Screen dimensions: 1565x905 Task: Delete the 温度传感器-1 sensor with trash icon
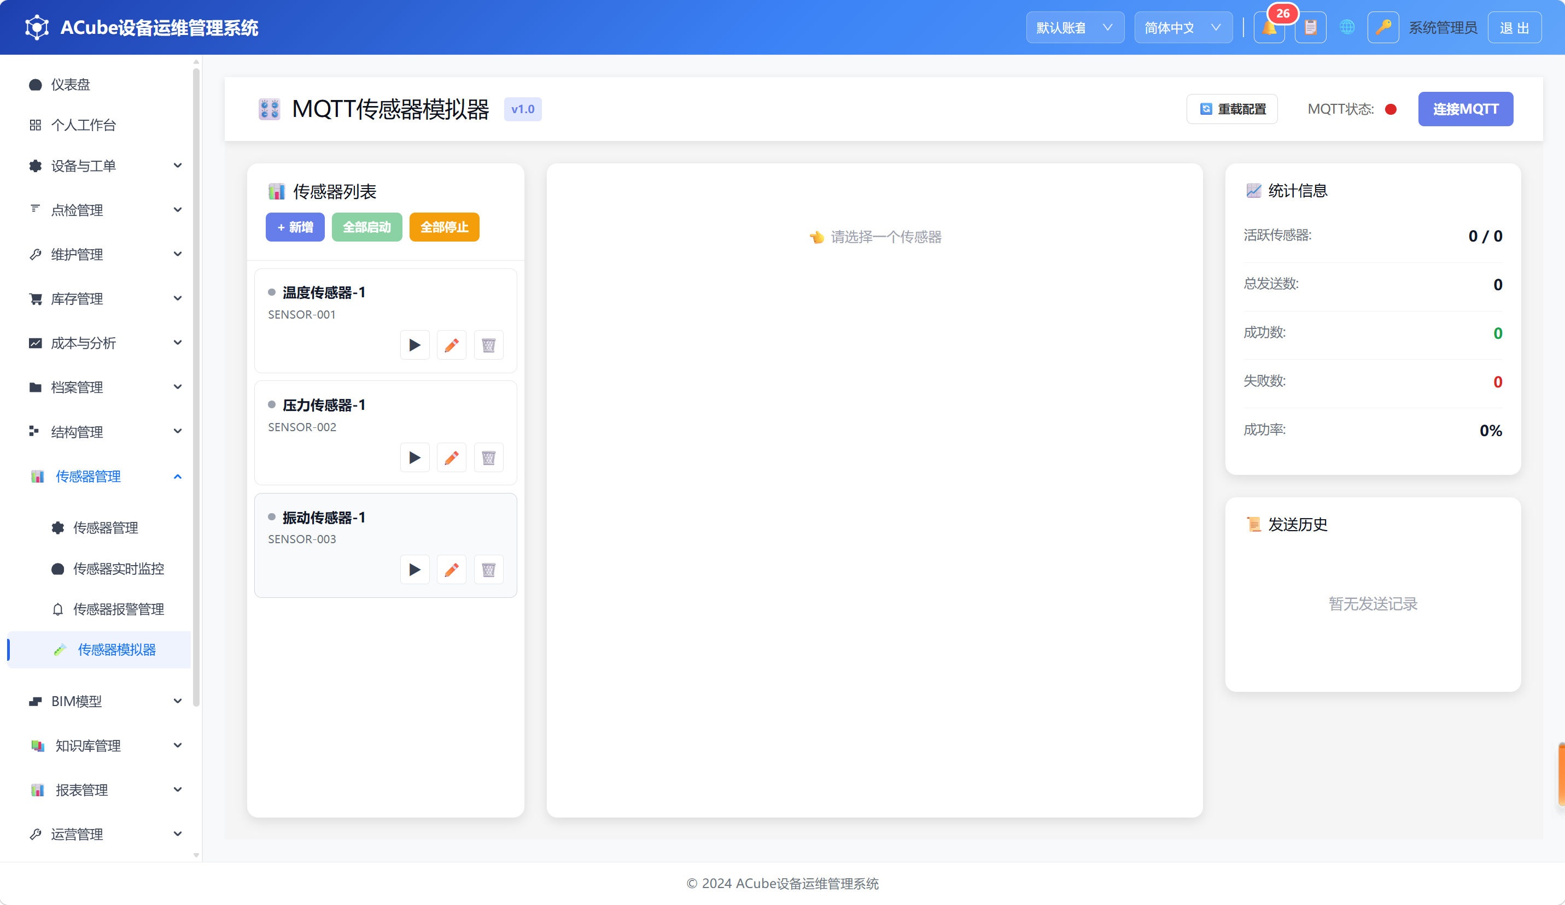489,345
